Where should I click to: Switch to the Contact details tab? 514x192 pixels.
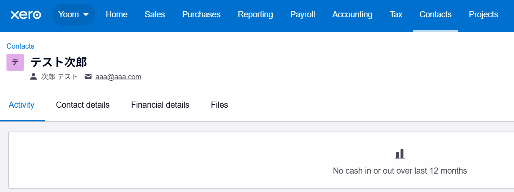pyautogui.click(x=83, y=105)
